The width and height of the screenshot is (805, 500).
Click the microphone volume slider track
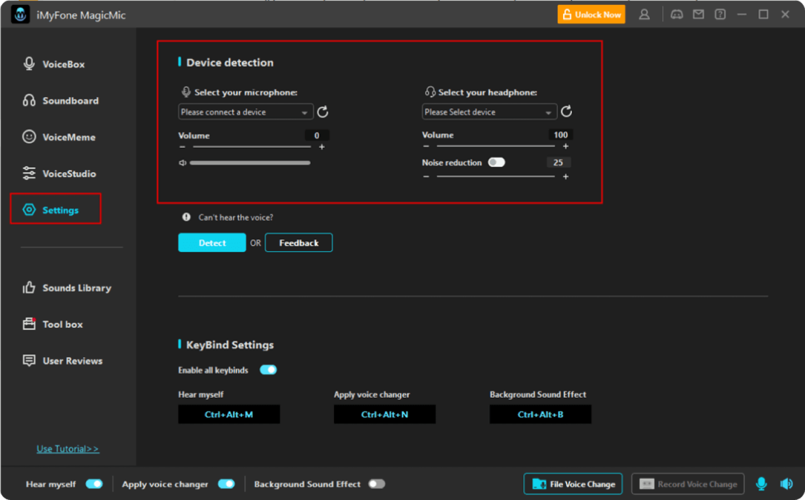click(x=252, y=147)
